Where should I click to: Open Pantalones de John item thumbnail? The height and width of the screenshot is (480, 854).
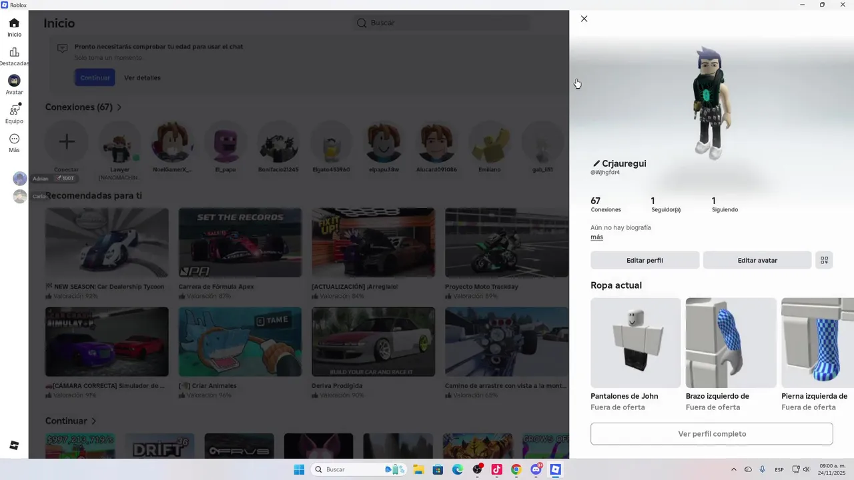pyautogui.click(x=636, y=343)
